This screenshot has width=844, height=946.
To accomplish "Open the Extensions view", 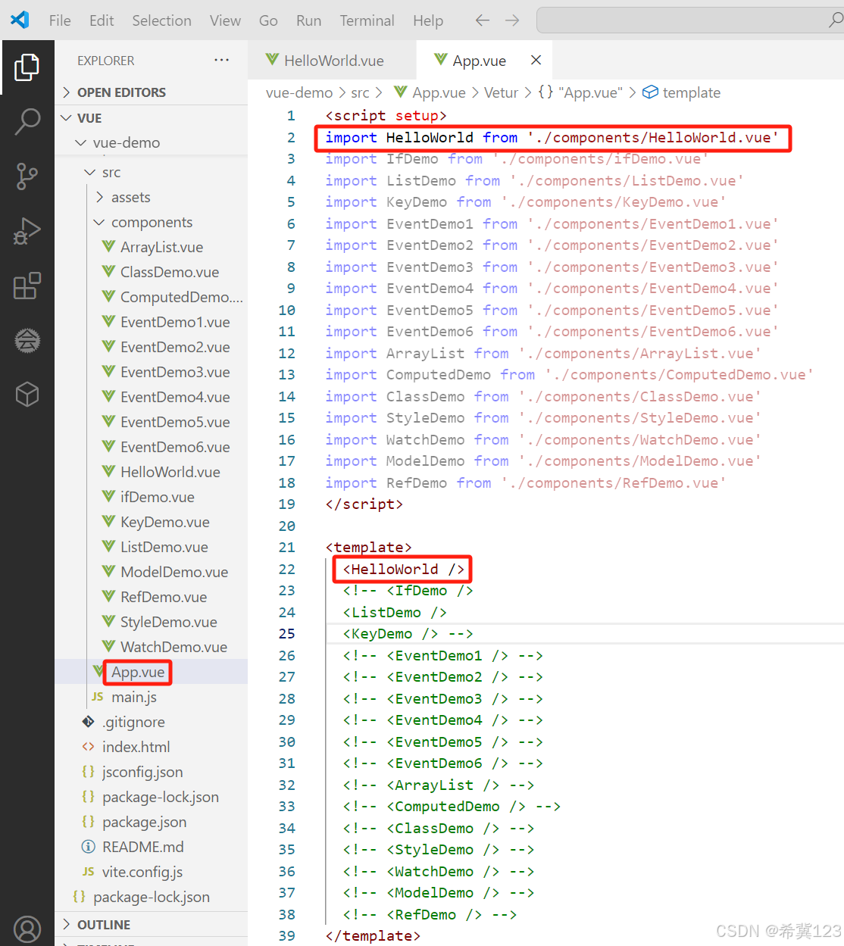I will pos(27,286).
